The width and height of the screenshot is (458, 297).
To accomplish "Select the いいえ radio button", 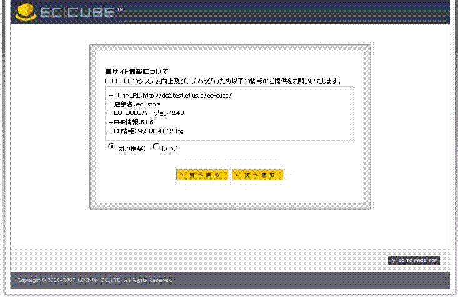I will tap(156, 146).
